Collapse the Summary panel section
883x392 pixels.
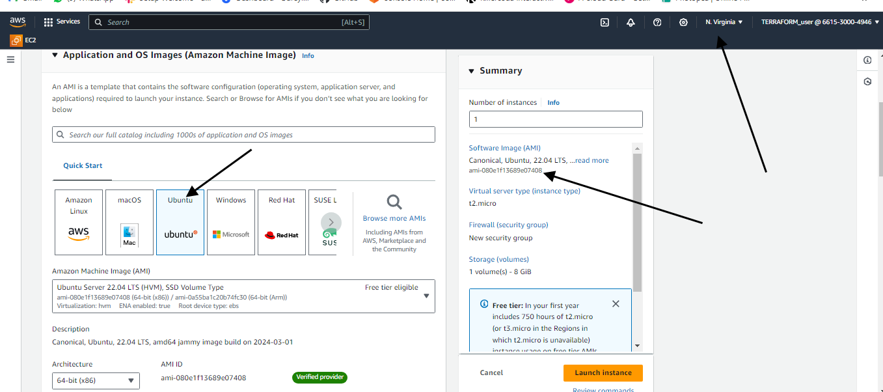[472, 71]
